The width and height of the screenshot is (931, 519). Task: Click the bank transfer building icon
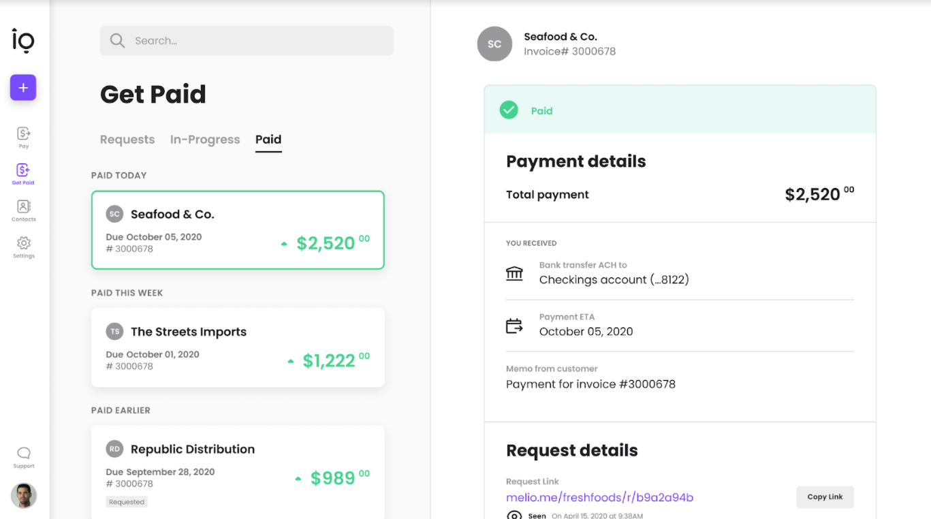[x=514, y=273]
